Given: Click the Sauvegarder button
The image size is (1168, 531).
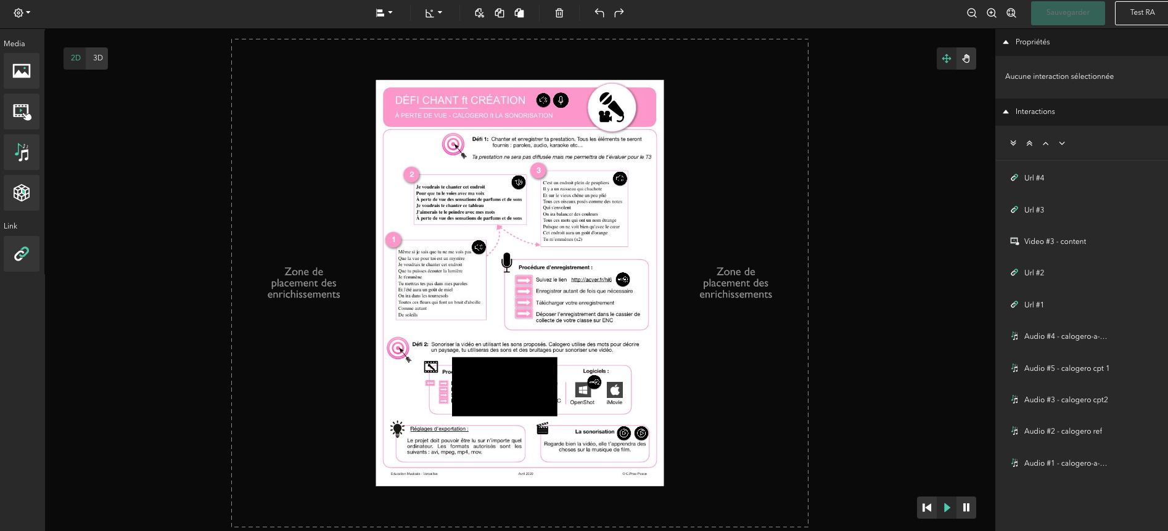Looking at the screenshot, I should pos(1067,13).
